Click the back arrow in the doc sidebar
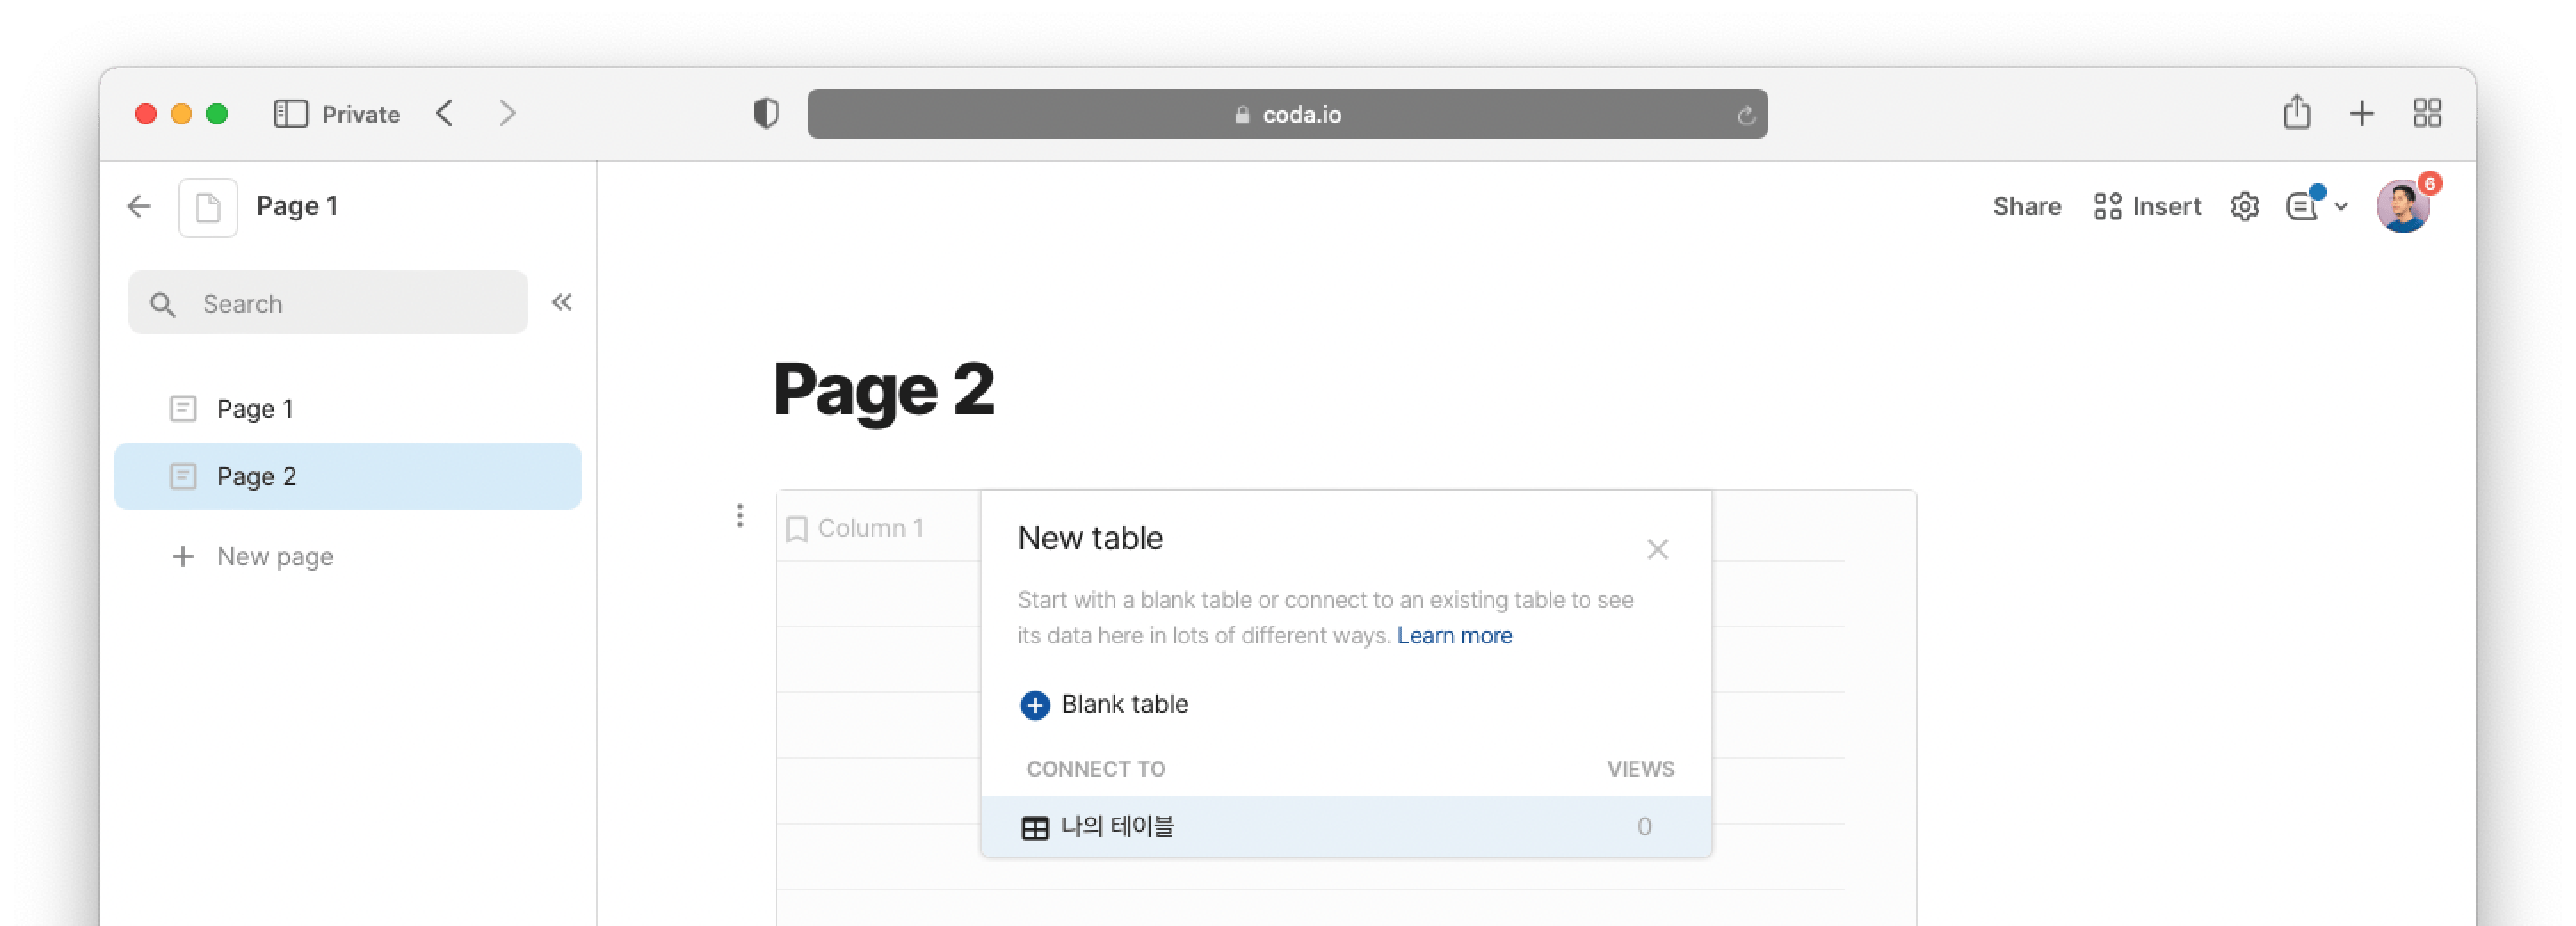Image resolution: width=2576 pixels, height=926 pixels. click(139, 207)
